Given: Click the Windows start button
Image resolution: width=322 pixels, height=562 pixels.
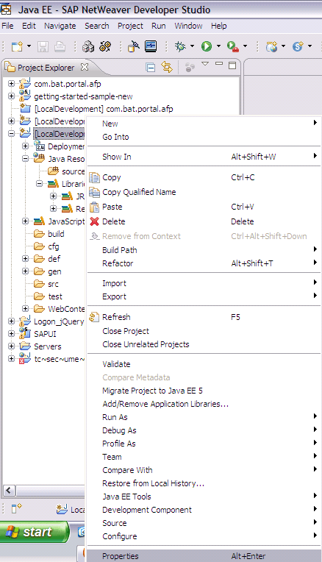Looking at the screenshot, I should tap(35, 532).
